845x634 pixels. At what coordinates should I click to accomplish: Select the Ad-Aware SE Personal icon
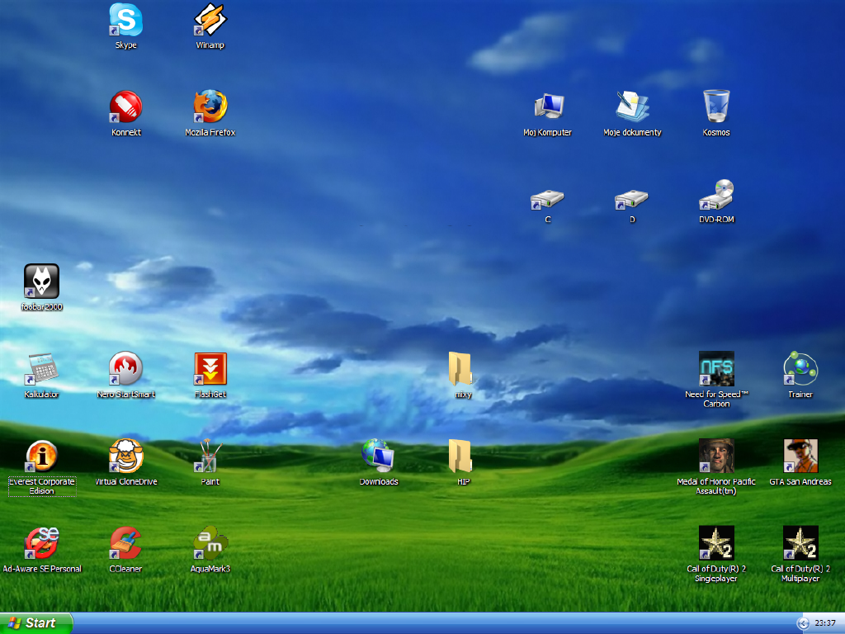coord(41,544)
